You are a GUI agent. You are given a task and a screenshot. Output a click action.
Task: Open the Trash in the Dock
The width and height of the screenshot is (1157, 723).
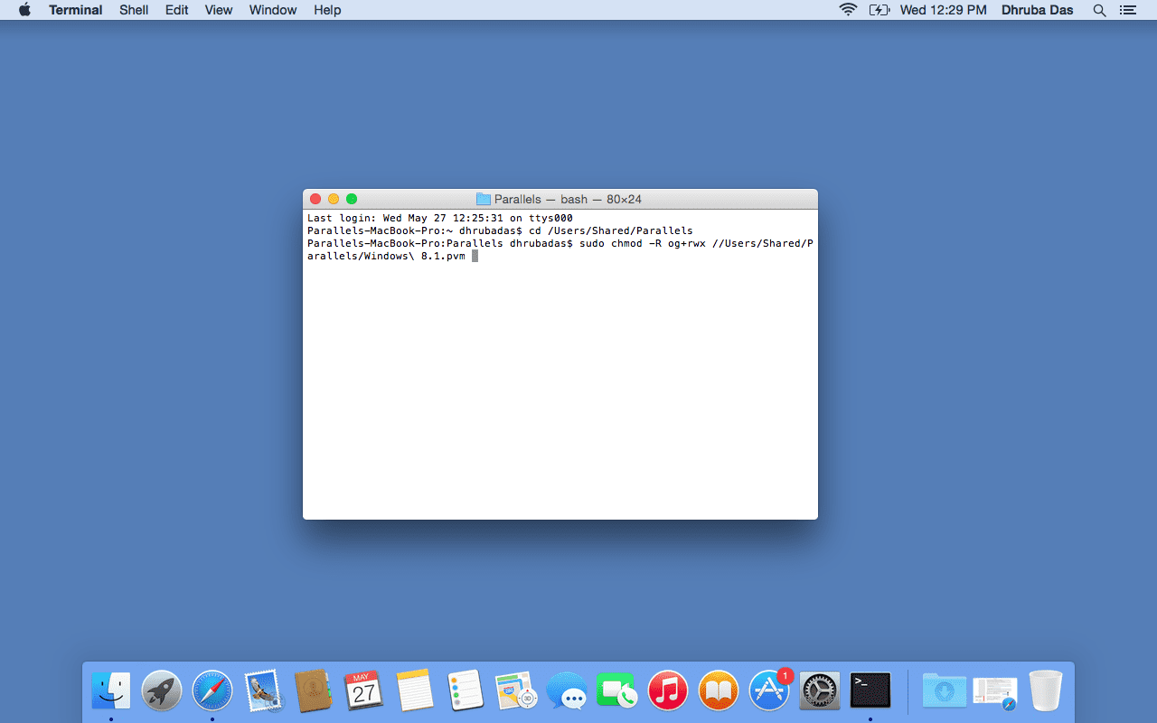pos(1046,691)
